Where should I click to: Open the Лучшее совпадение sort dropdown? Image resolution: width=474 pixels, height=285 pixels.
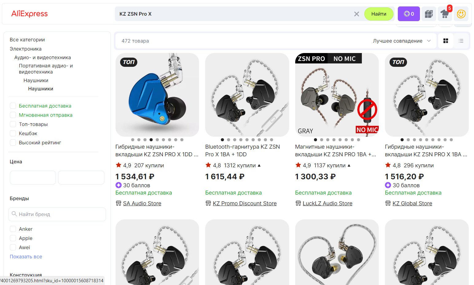click(x=402, y=41)
